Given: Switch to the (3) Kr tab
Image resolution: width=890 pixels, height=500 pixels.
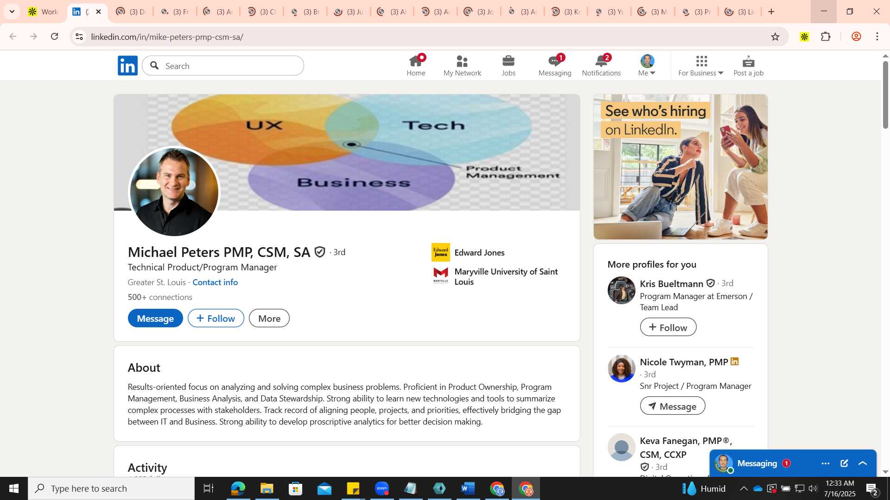Looking at the screenshot, I should pyautogui.click(x=566, y=12).
